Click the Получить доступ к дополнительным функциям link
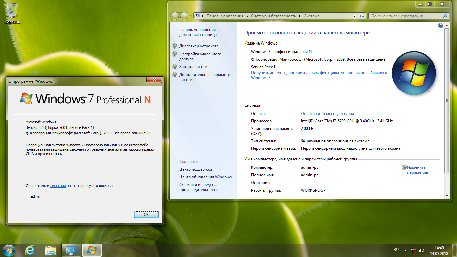Screen dimensions: 457x257 pyautogui.click(x=319, y=75)
